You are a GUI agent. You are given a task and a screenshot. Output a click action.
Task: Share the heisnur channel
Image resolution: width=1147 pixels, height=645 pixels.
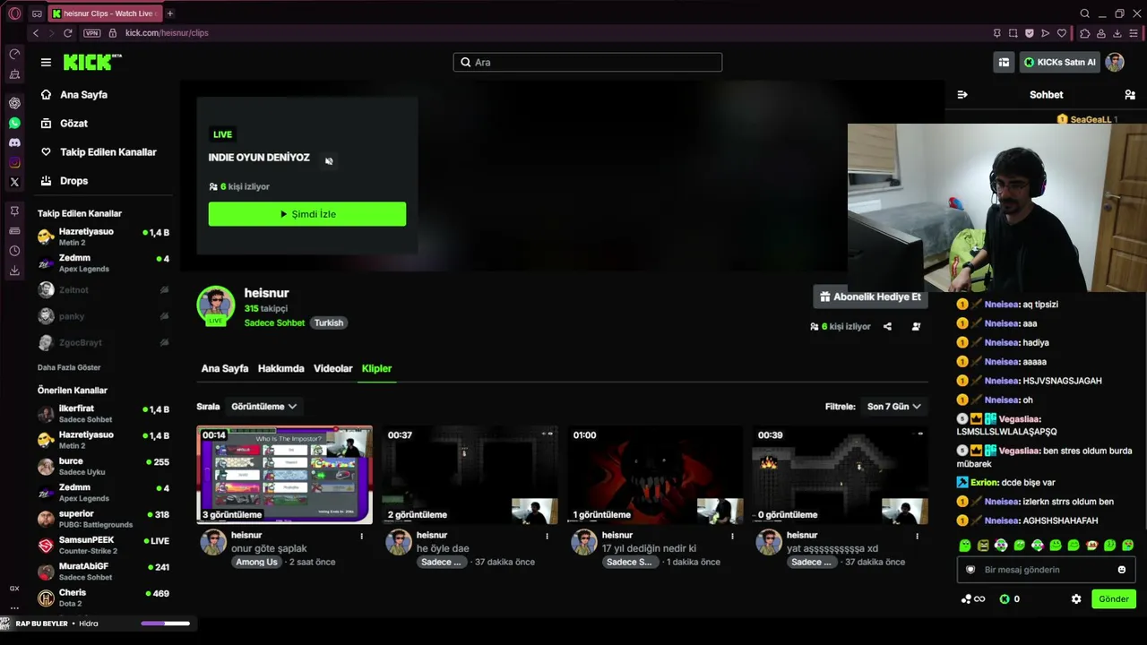coord(887,327)
